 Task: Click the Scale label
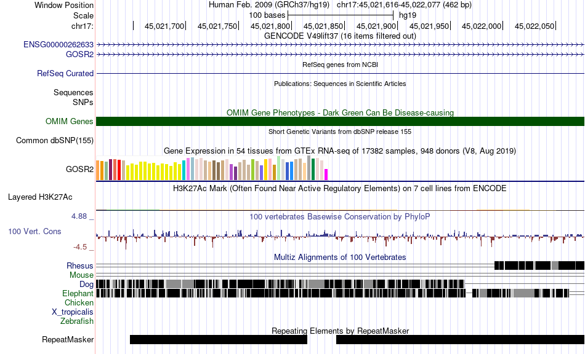pyautogui.click(x=84, y=15)
